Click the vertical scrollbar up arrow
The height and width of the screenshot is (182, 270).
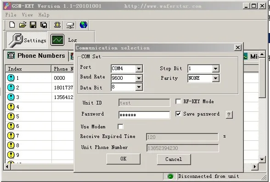[x=262, y=54]
